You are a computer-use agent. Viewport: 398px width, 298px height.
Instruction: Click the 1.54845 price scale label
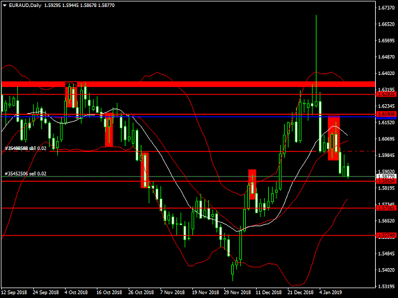387,254
